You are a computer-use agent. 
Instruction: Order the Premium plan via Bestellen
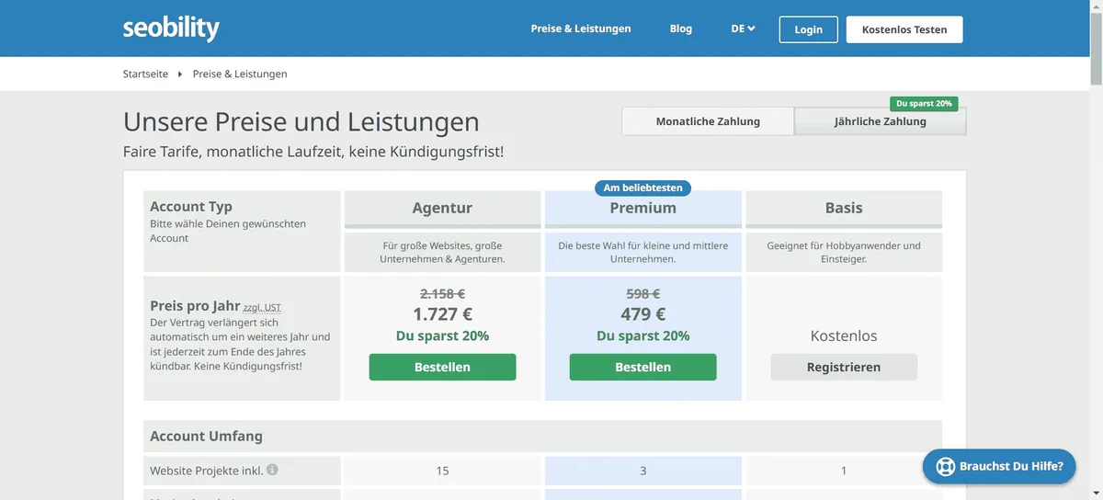pyautogui.click(x=643, y=367)
